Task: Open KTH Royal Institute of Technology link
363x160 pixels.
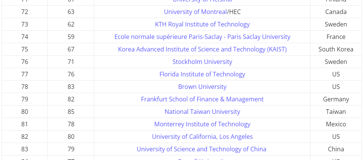Action: (x=202, y=24)
